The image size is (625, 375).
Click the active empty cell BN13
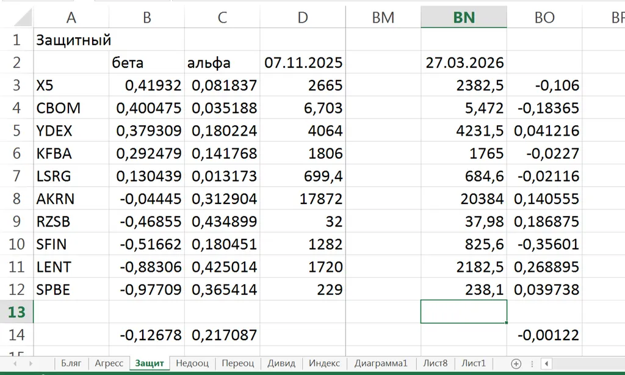(464, 311)
